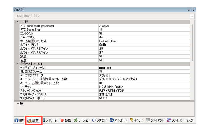Switch to the 情報 tab
209x131 pixels.
click(x=19, y=120)
